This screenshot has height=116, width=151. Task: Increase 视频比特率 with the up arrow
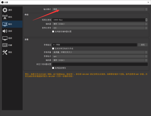(146, 19)
